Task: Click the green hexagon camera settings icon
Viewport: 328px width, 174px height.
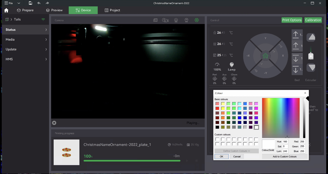Action: (197, 20)
